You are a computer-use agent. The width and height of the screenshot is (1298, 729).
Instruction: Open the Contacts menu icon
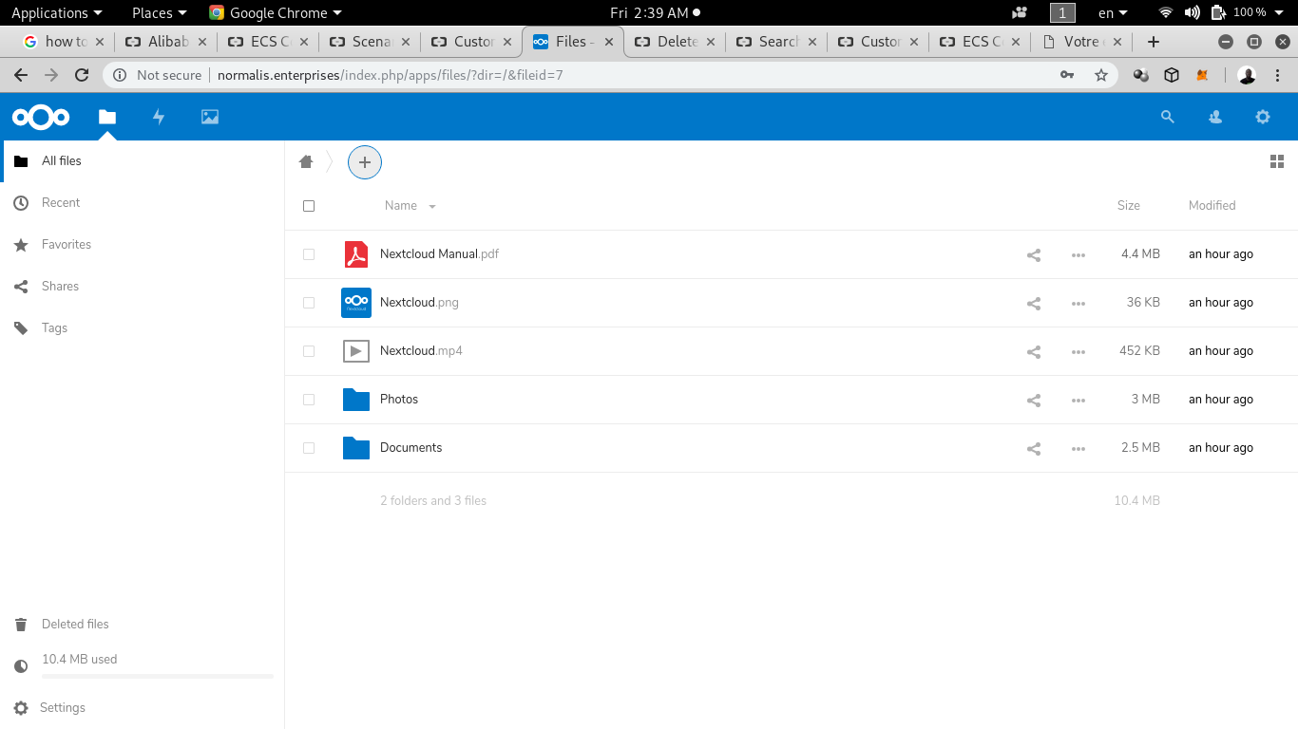click(x=1215, y=117)
